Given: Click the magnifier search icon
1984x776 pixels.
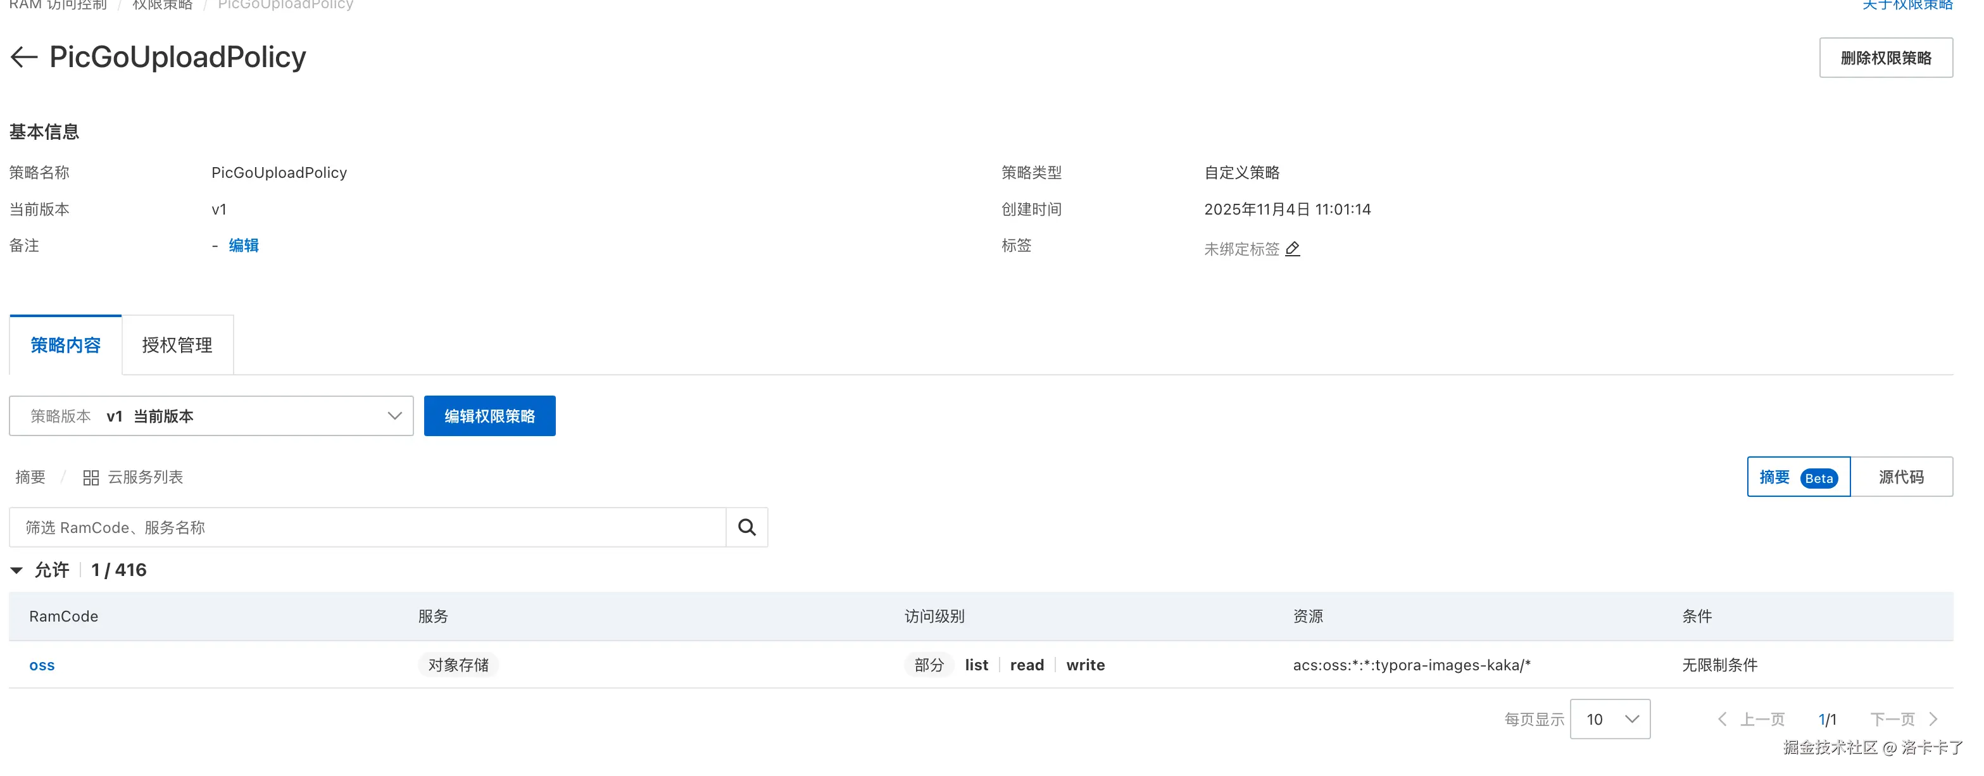Looking at the screenshot, I should (746, 527).
